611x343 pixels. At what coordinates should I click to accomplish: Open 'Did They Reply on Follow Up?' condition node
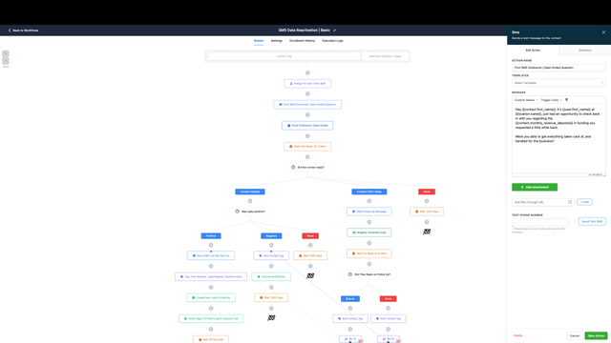[369, 274]
